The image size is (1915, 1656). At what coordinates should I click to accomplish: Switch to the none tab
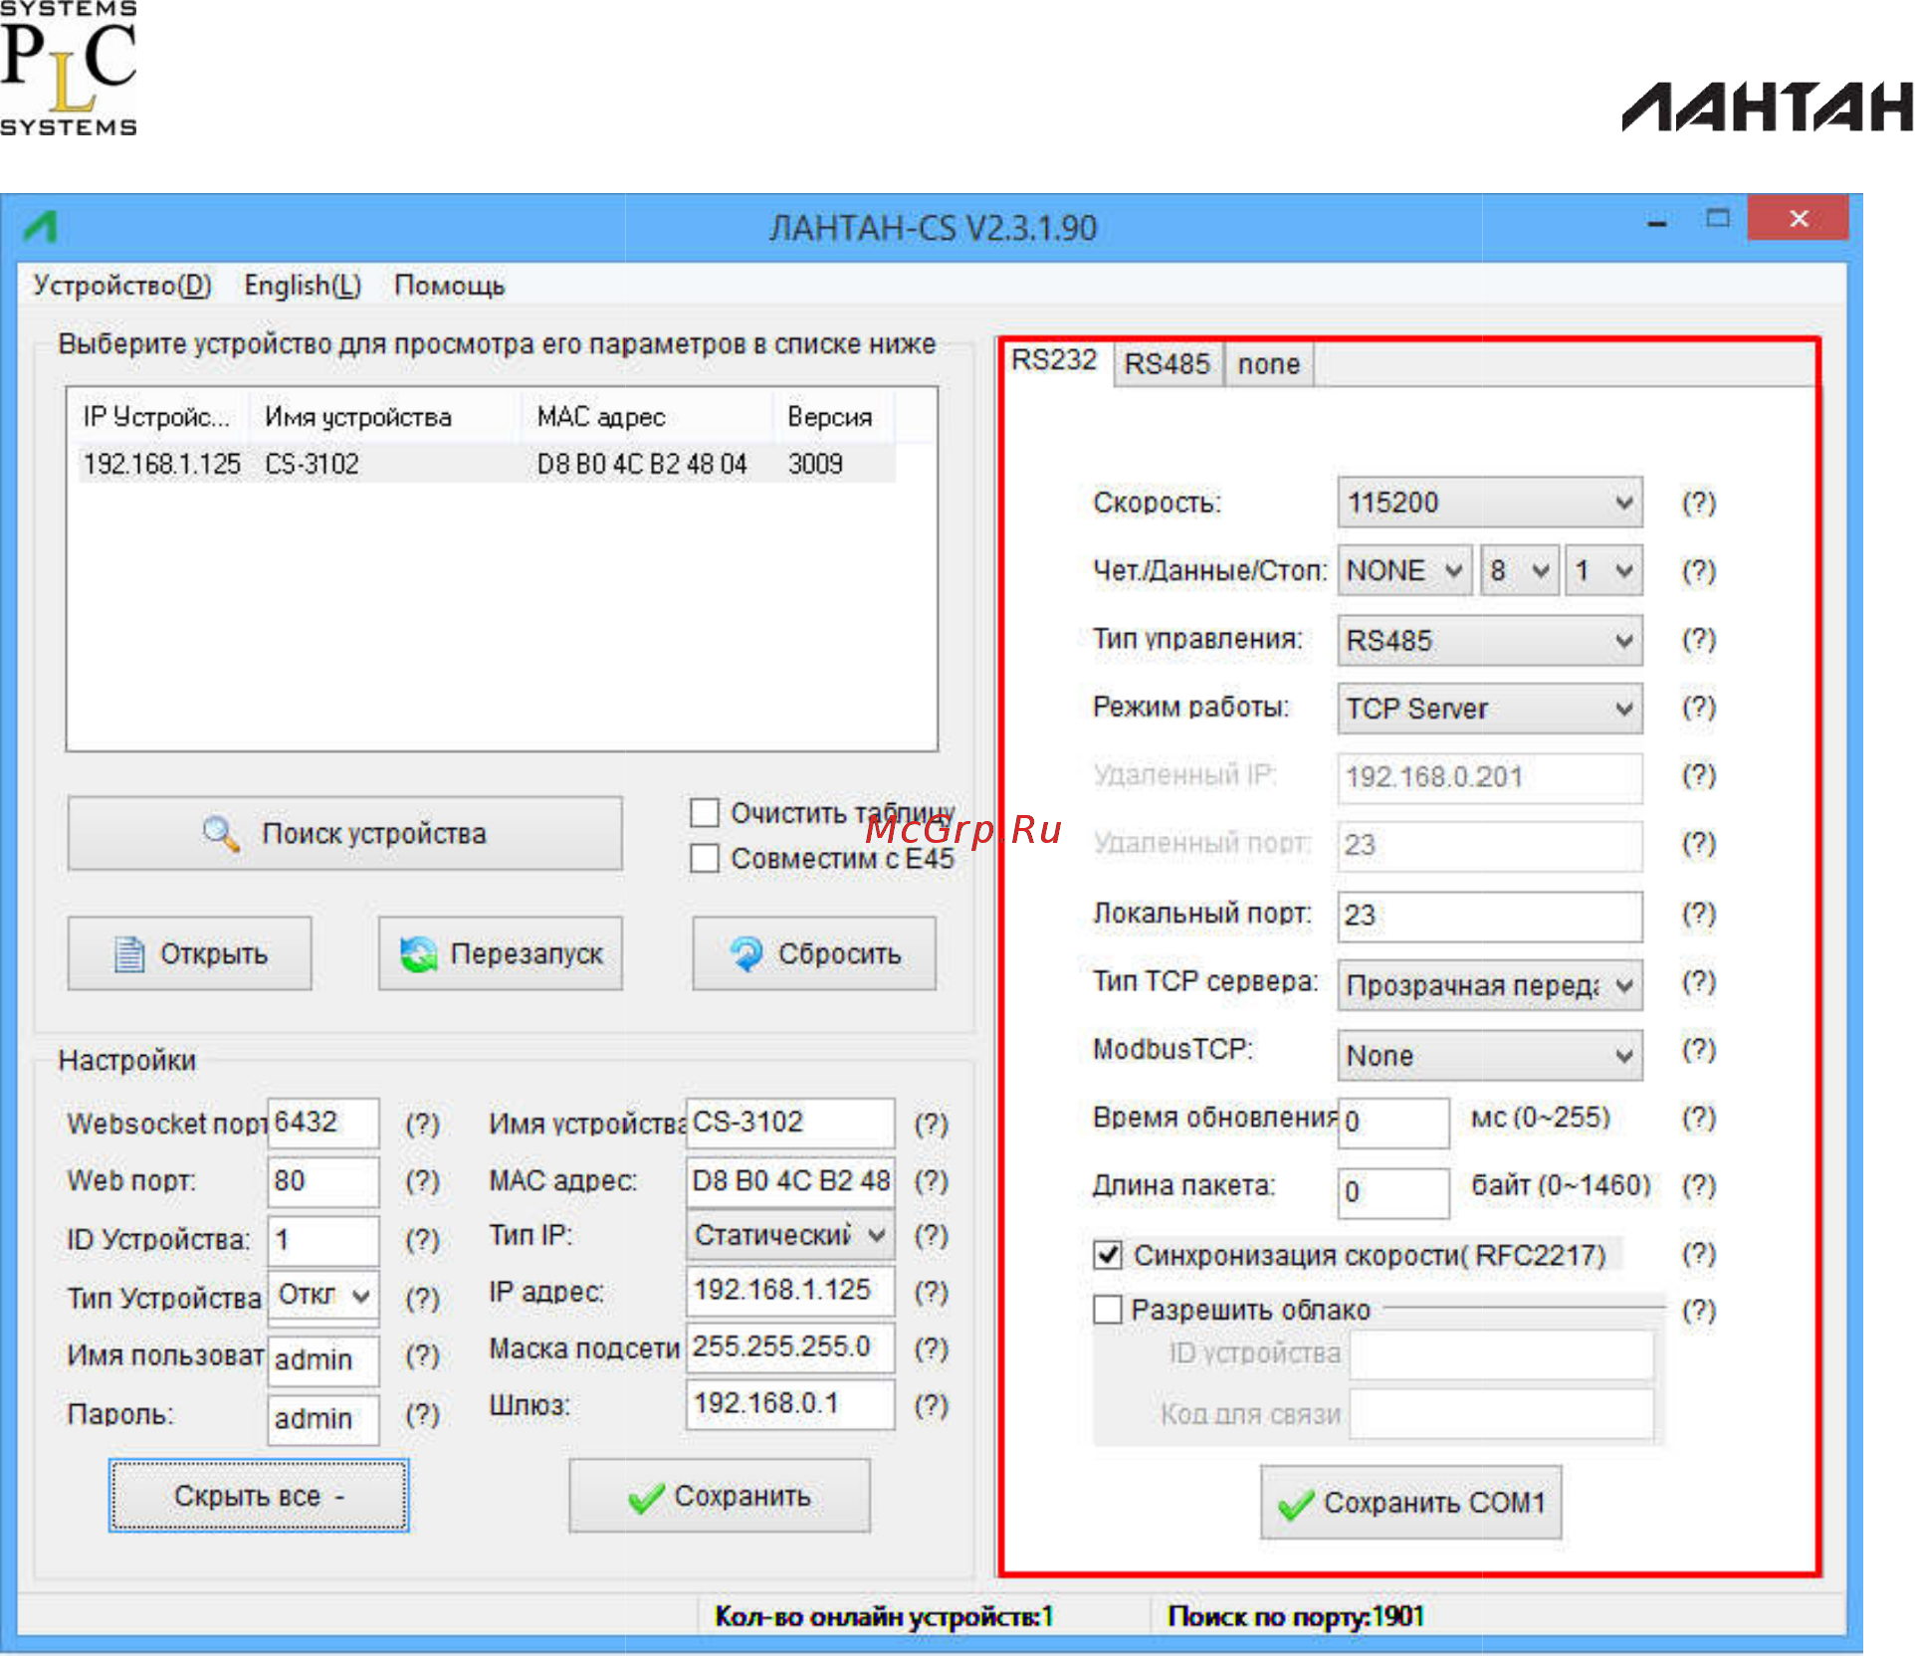[1269, 364]
